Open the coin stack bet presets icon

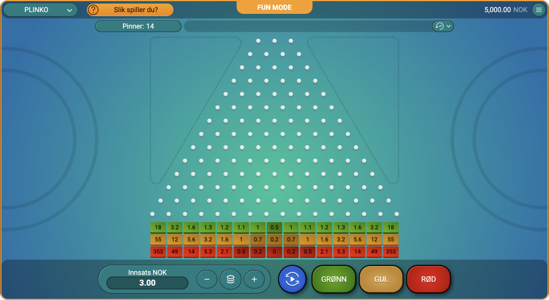point(230,279)
